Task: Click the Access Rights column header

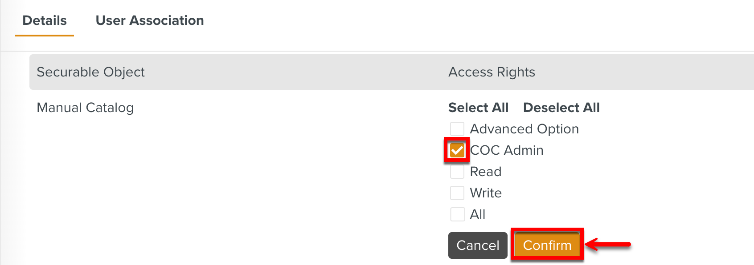Action: tap(491, 72)
